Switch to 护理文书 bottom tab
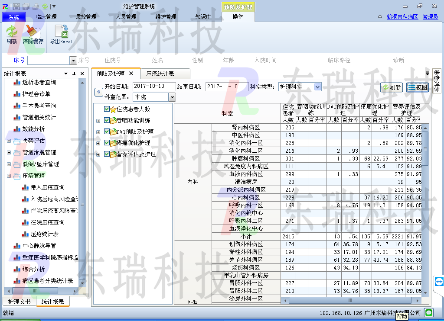 coord(19,302)
